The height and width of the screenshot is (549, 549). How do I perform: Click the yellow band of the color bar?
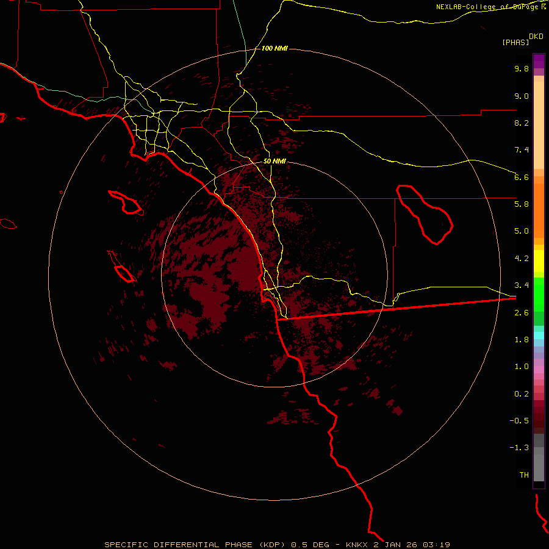(539, 261)
